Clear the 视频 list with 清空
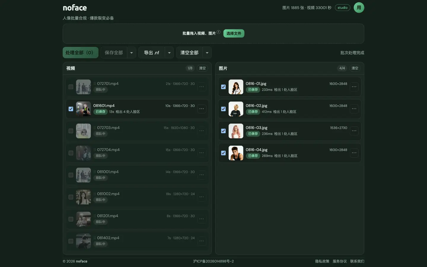 point(202,68)
